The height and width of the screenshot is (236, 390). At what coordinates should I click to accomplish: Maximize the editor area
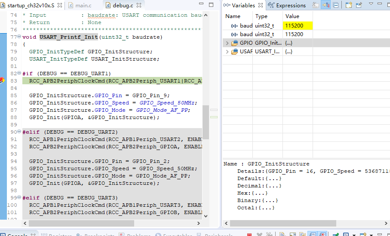[x=211, y=5]
